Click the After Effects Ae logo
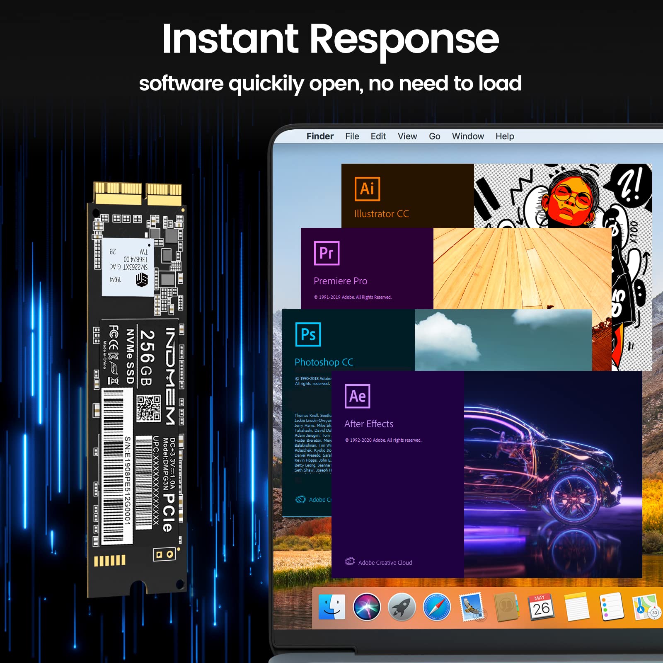Viewport: 663px width, 663px height. pyautogui.click(x=358, y=396)
